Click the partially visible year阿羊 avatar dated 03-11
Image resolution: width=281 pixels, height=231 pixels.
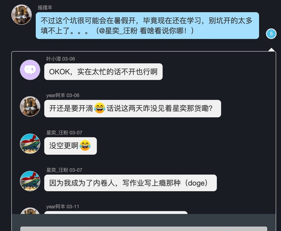30,211
